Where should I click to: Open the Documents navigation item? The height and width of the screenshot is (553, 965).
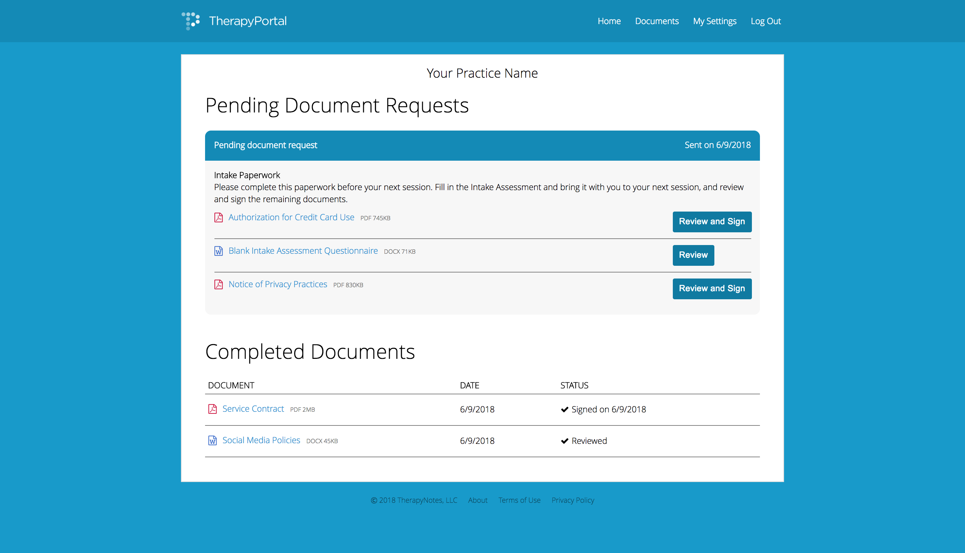[656, 21]
